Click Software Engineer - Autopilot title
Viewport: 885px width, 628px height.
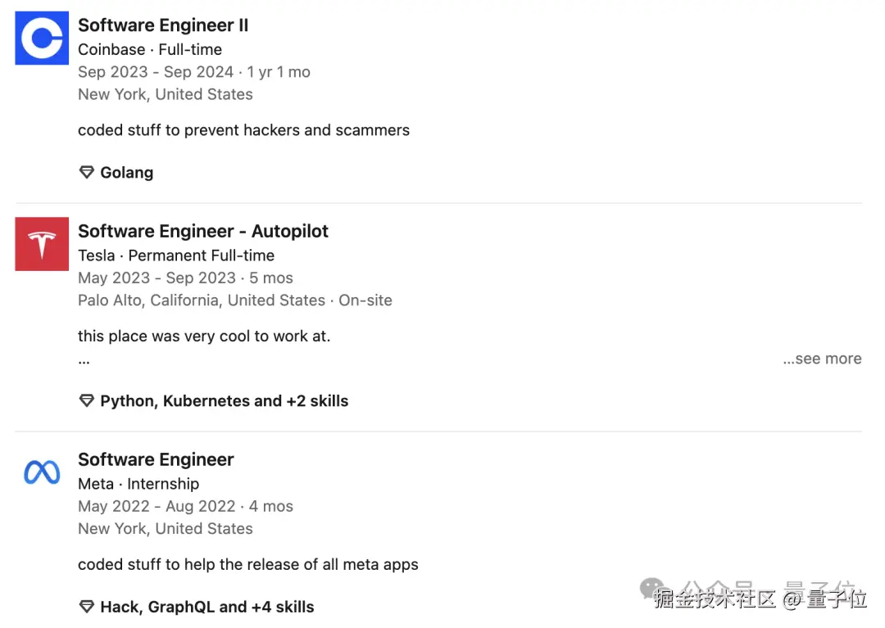203,231
